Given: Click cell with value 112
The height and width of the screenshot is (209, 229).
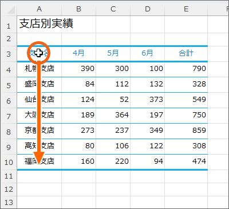Looking at the screenshot, I should click(x=113, y=85).
